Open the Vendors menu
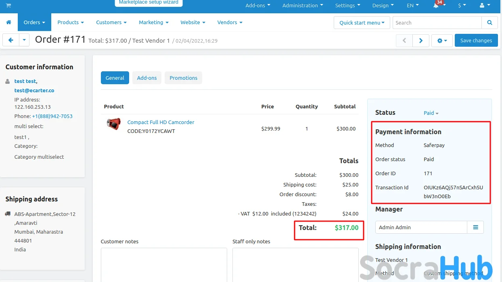502x282 pixels. pos(230,22)
